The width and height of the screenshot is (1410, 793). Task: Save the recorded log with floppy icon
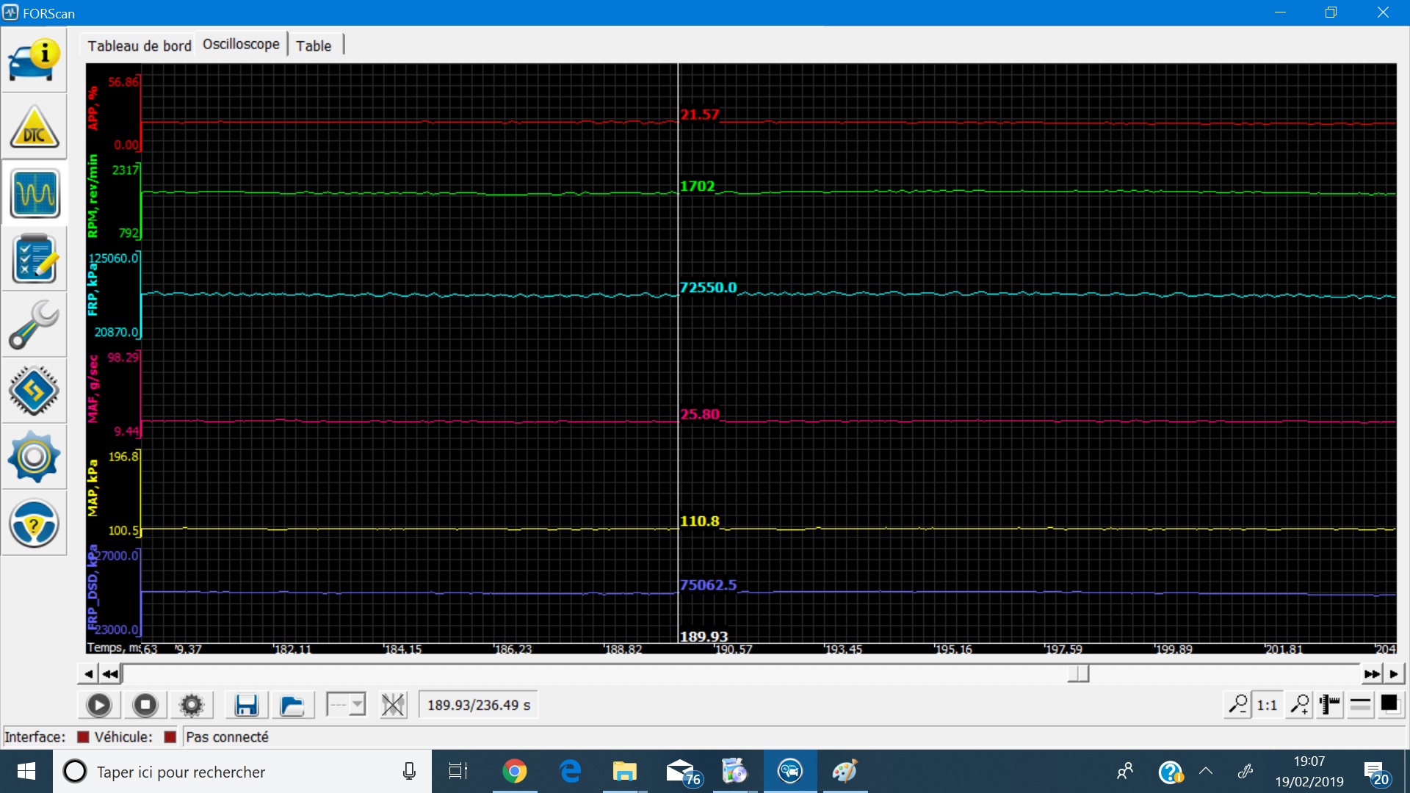(x=246, y=706)
